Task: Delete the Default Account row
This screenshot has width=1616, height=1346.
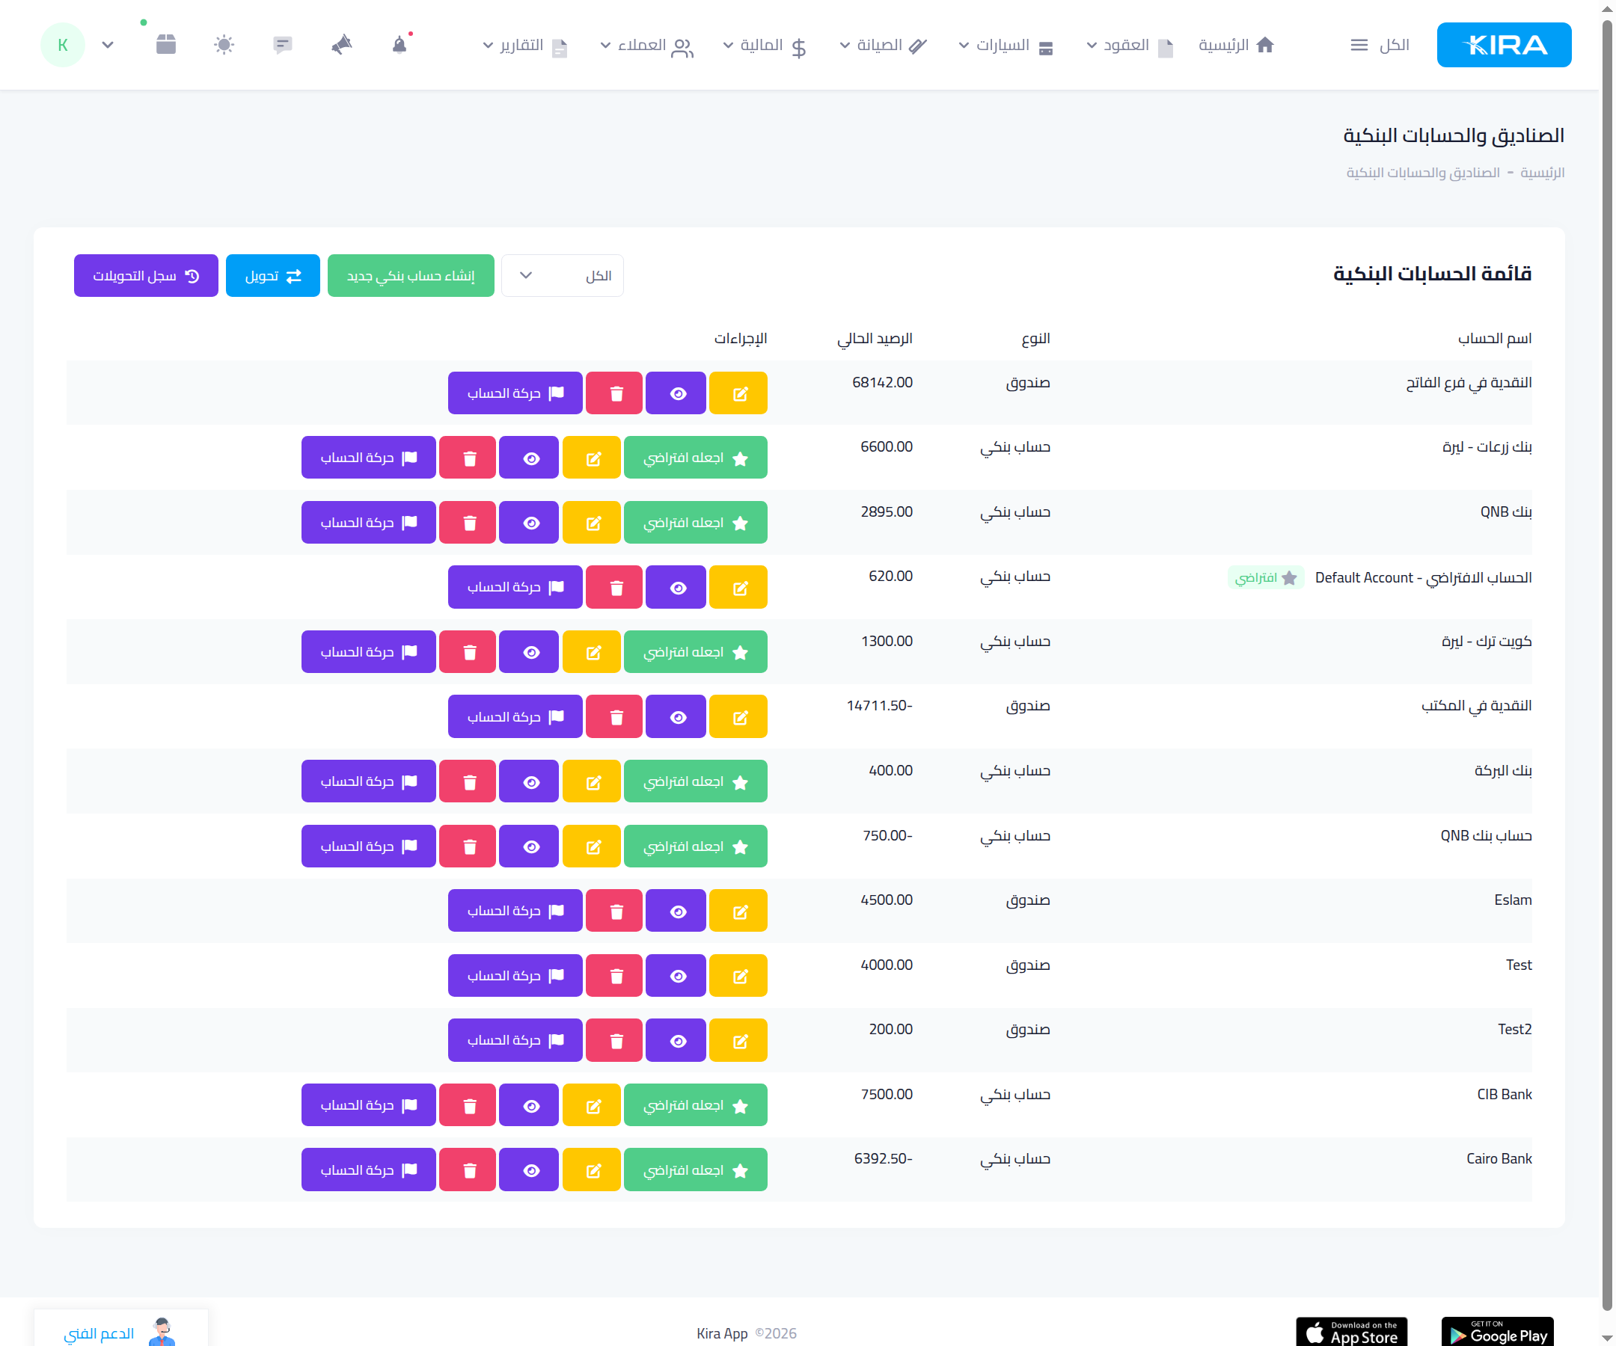Action: [614, 587]
